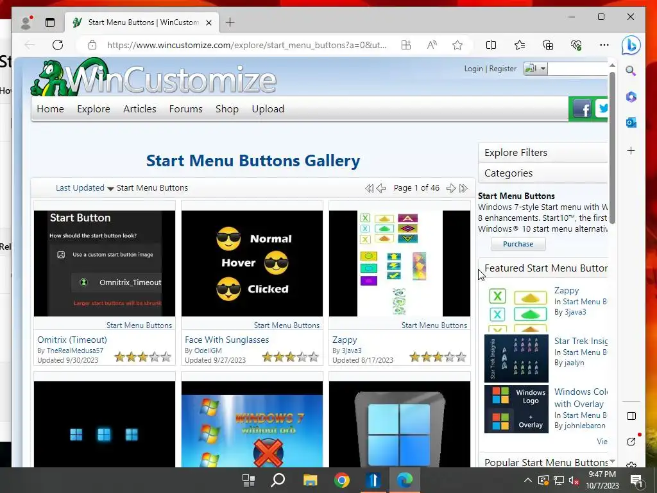The width and height of the screenshot is (657, 493).
Task: Refresh the current page
Action: [x=58, y=45]
